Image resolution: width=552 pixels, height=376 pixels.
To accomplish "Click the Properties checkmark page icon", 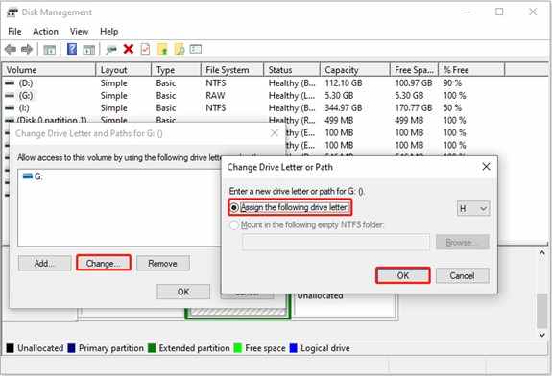I will point(145,49).
